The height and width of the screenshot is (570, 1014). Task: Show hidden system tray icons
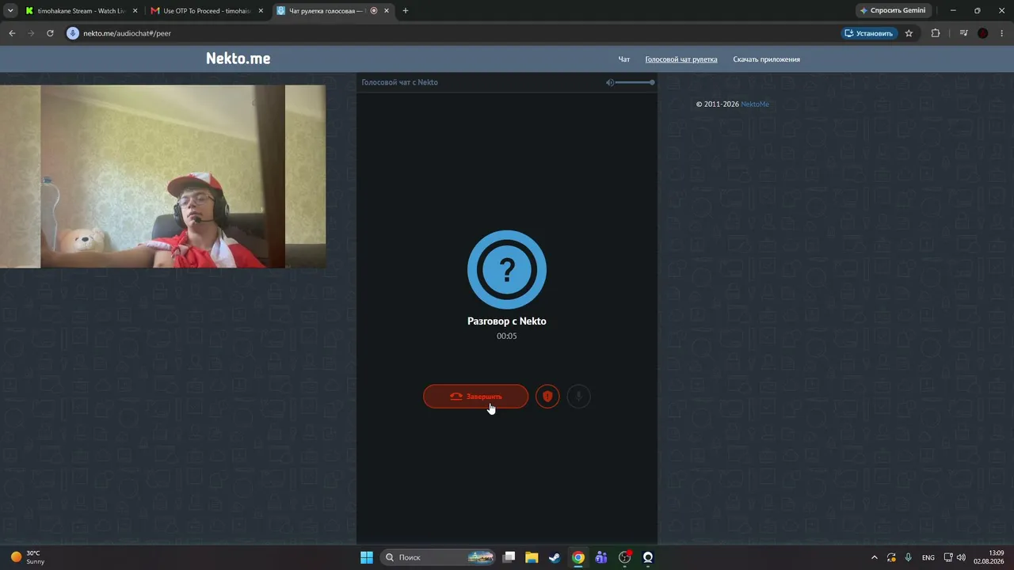875,557
